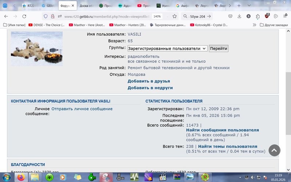Screen dimensions: 291x182
Task: Click the Перейти button
Action: click(219, 48)
